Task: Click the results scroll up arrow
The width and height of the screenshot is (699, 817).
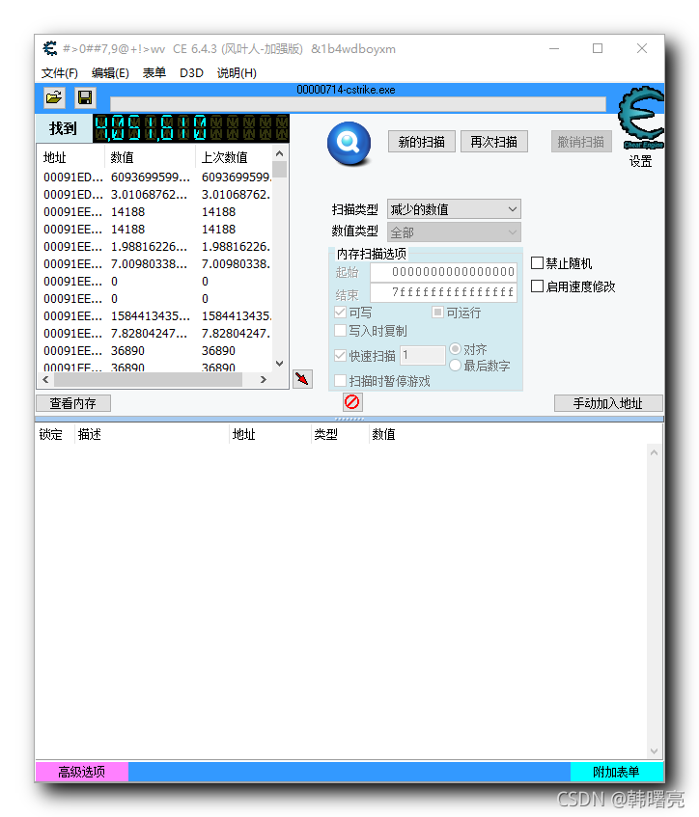Action: (x=280, y=153)
